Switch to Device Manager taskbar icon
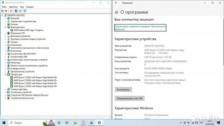This screenshot has height=126, width=224. click(x=91, y=123)
